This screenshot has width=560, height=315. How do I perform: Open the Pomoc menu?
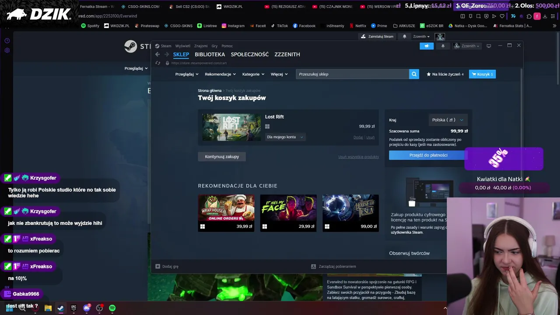click(227, 46)
